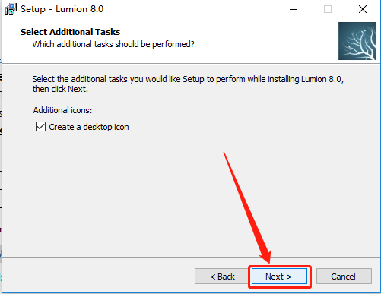Click the red arrow annotation's tip
The height and width of the screenshot is (294, 381).
269,262
